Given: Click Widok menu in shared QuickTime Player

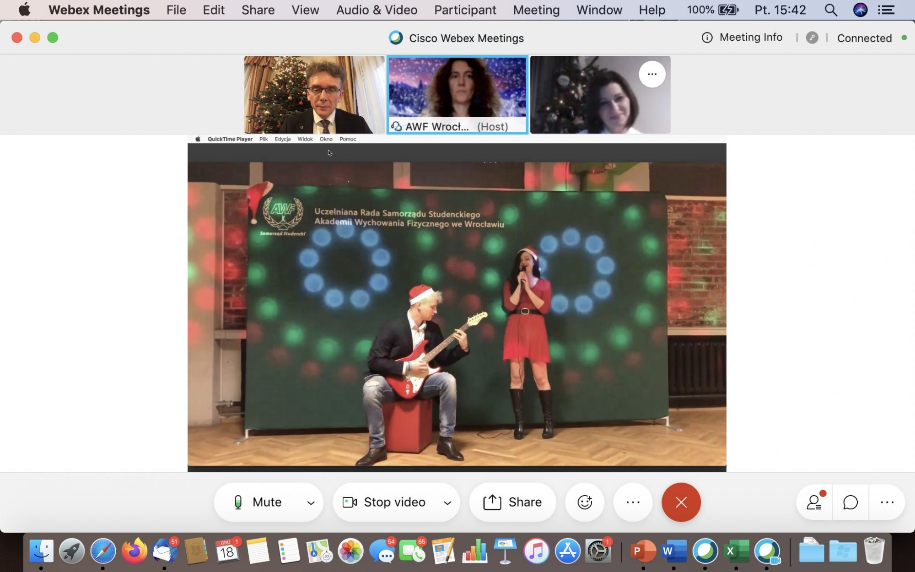Looking at the screenshot, I should [305, 139].
